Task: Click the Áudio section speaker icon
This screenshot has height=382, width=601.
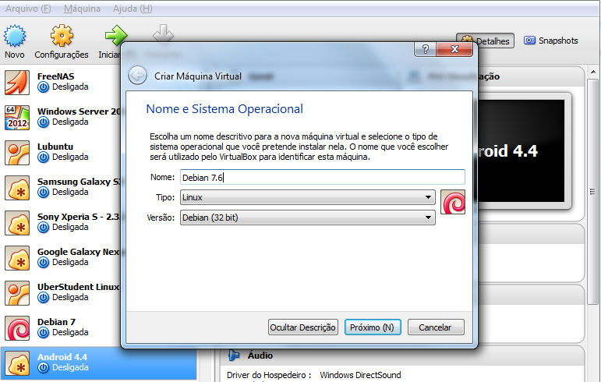Action: tap(233, 355)
